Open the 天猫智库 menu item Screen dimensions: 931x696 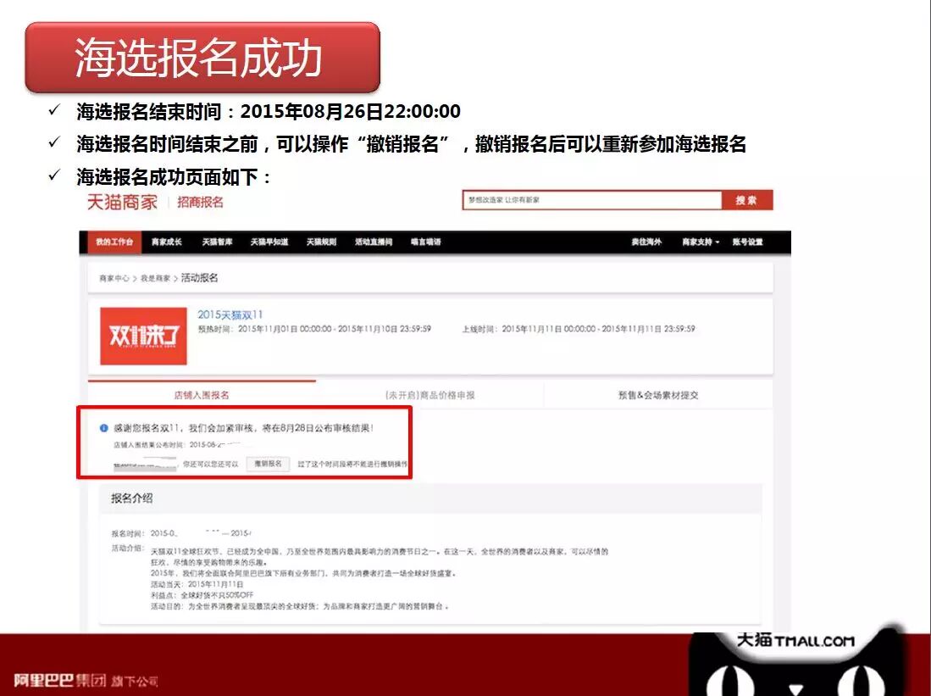[x=218, y=242]
